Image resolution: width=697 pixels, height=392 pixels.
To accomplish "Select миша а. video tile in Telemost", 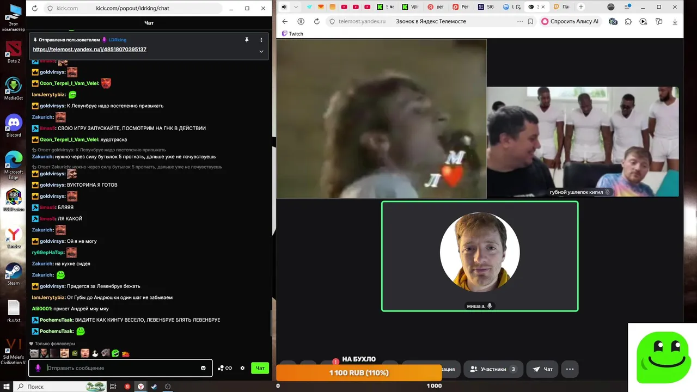I will (480, 256).
